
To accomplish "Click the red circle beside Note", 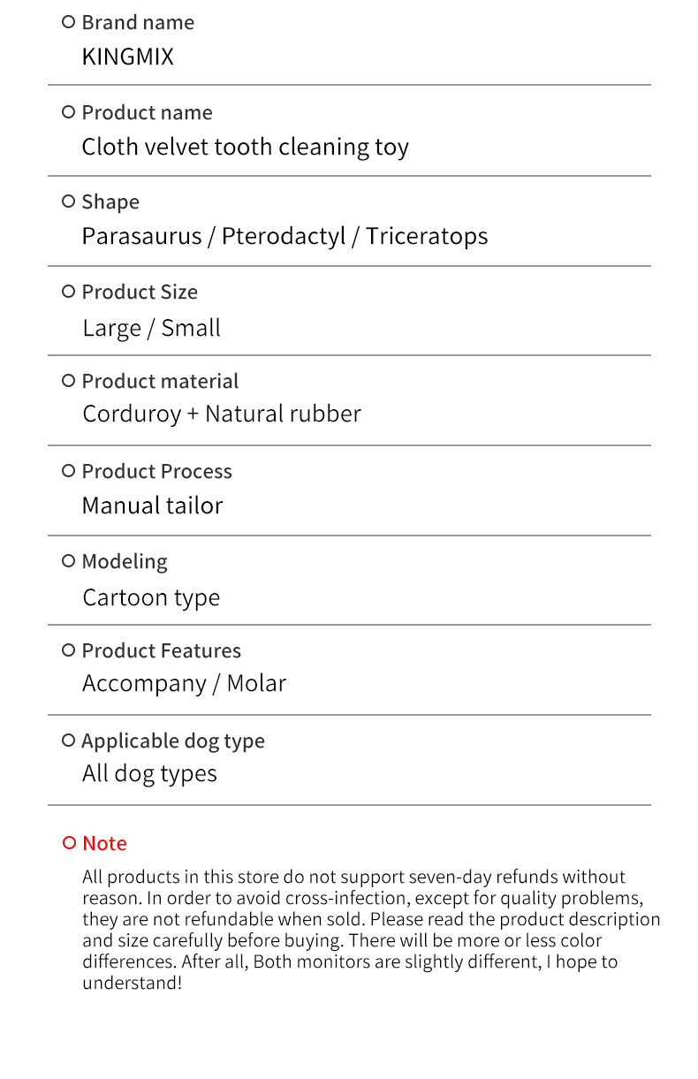I will pos(69,843).
